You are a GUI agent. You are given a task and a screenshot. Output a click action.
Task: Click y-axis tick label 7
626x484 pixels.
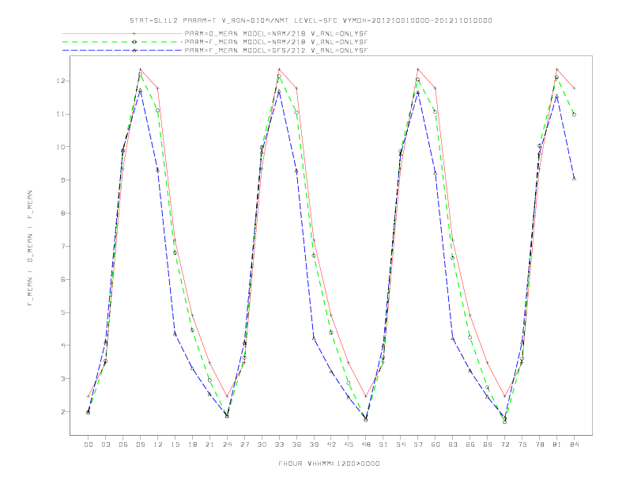click(62, 246)
